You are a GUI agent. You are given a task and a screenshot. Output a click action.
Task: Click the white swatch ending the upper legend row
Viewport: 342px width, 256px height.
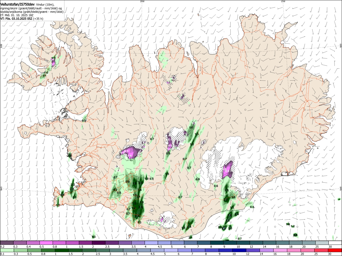335,243
